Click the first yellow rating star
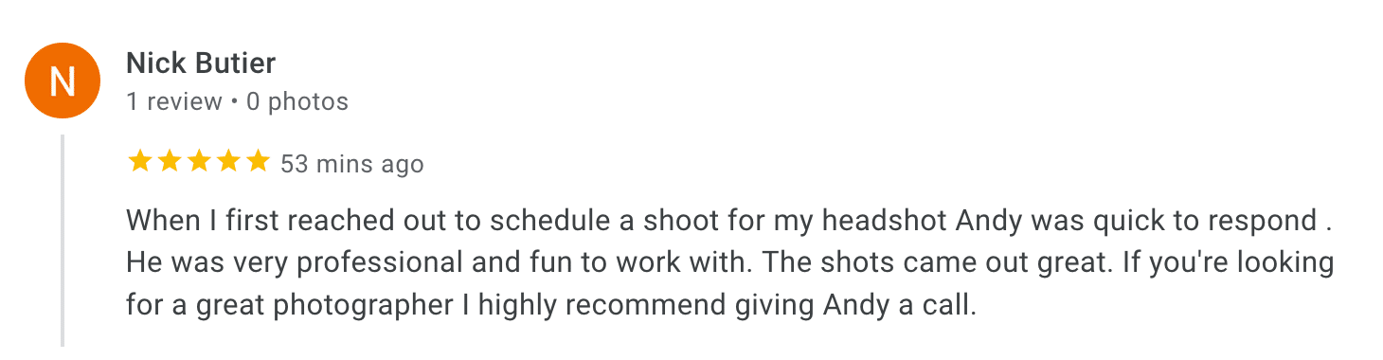 point(140,162)
